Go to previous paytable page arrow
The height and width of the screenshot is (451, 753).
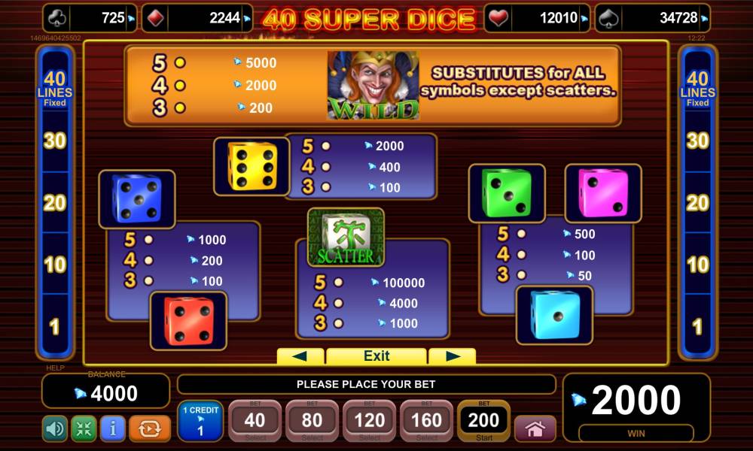click(x=300, y=356)
